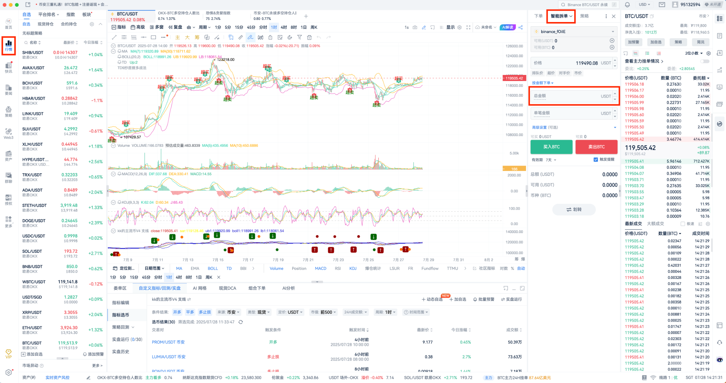Toggle the 极速 checkbox in latest trades
This screenshot has width=726, height=383.
point(683,224)
